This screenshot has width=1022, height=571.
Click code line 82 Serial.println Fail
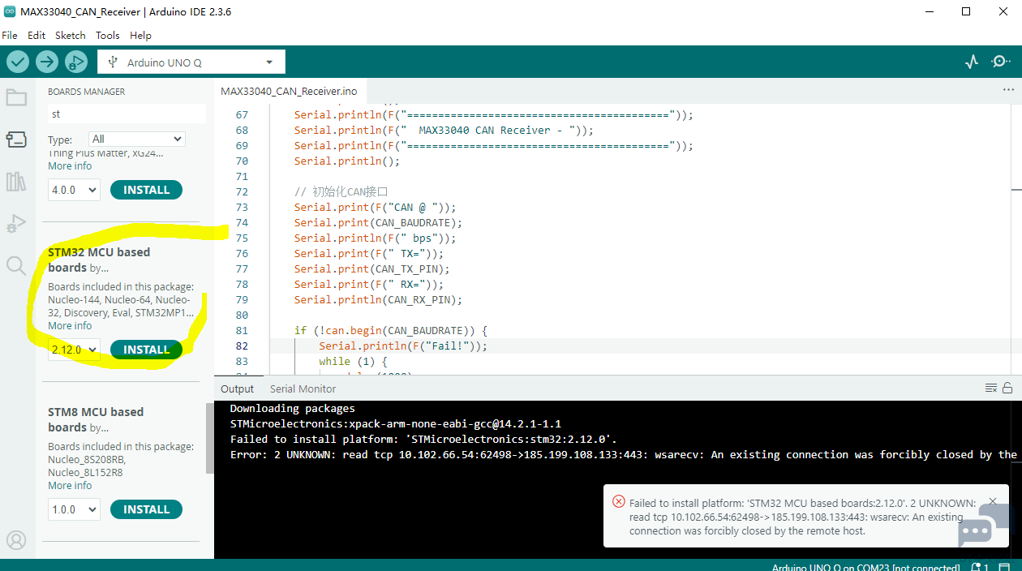click(403, 346)
